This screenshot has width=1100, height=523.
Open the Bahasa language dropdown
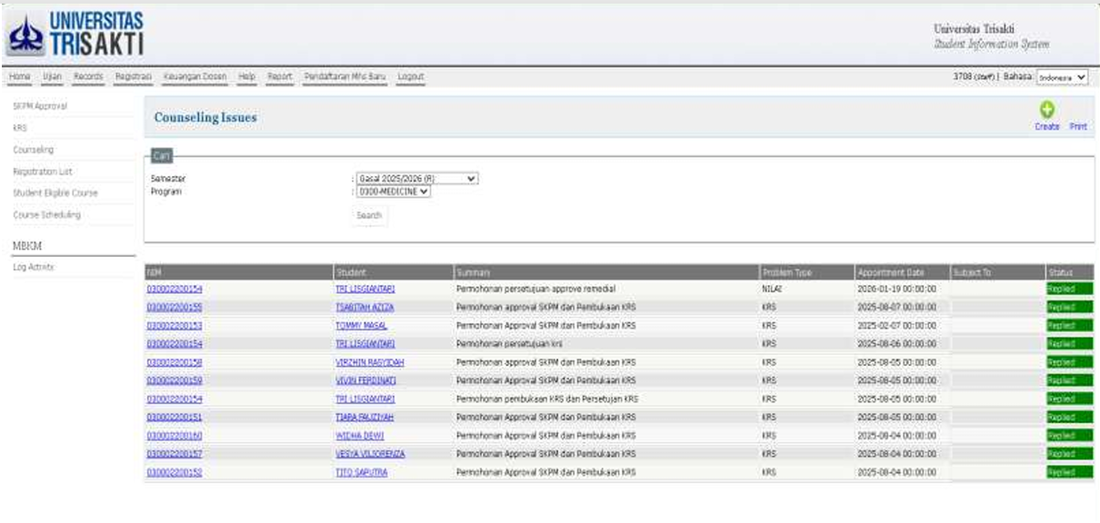coord(1062,78)
